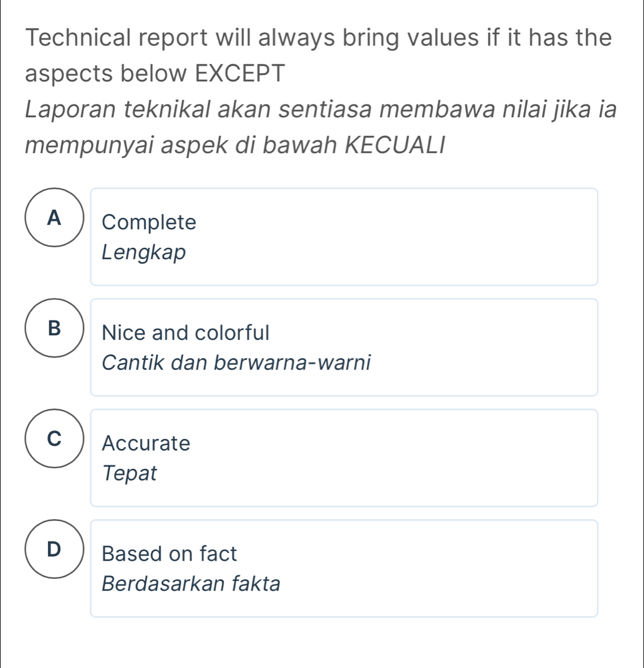Select the letter B option circle

[x=55, y=328]
